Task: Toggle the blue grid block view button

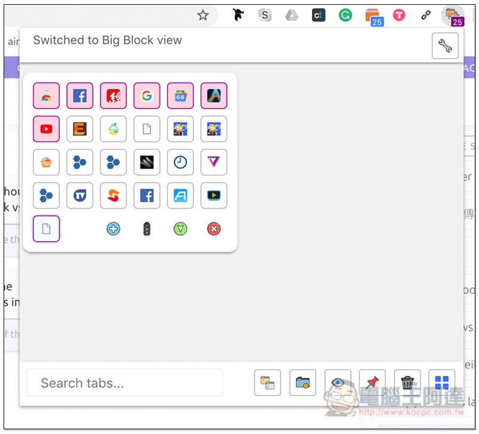Action: point(442,383)
